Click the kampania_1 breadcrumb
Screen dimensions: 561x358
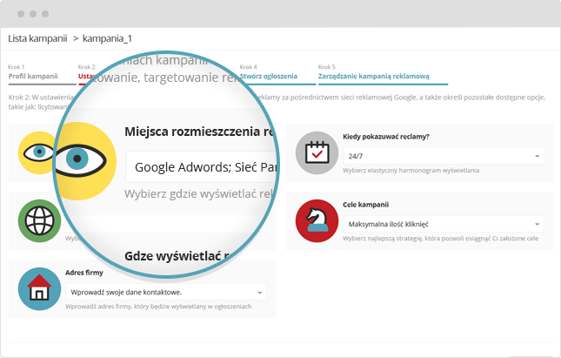tap(106, 38)
